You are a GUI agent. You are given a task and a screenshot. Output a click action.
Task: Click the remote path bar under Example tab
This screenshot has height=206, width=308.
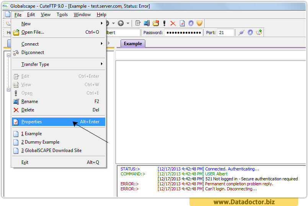210,55
